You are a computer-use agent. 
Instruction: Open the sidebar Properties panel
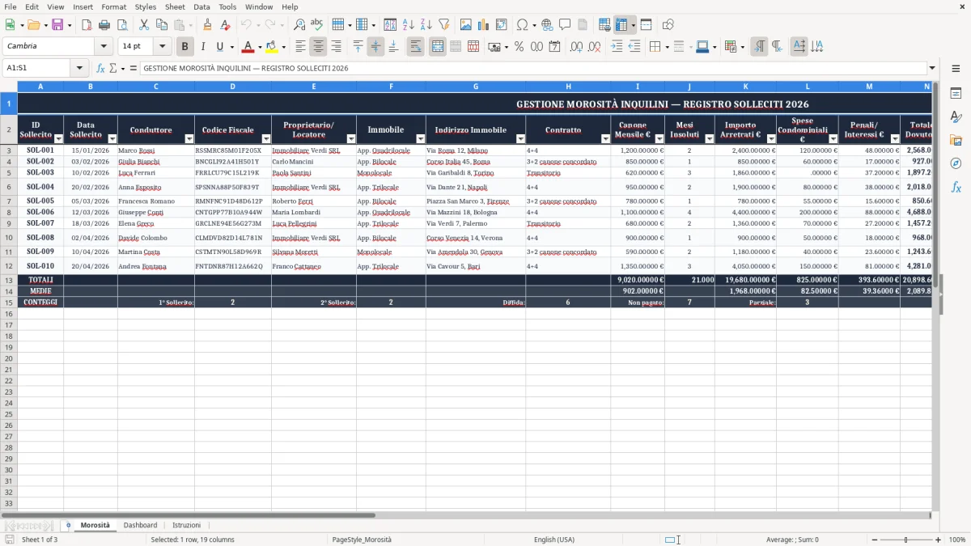tap(956, 94)
